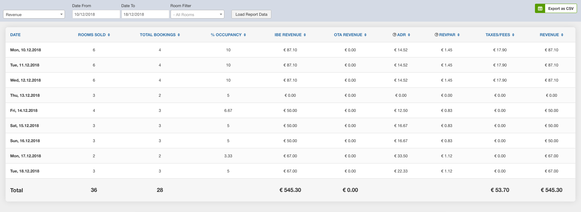Select the Thu, 13.12.2018 row
The height and width of the screenshot is (212, 581).
[x=25, y=95]
